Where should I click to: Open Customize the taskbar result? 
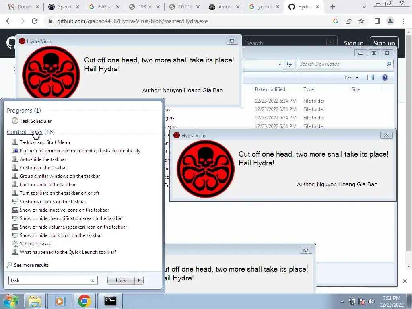pos(39,168)
